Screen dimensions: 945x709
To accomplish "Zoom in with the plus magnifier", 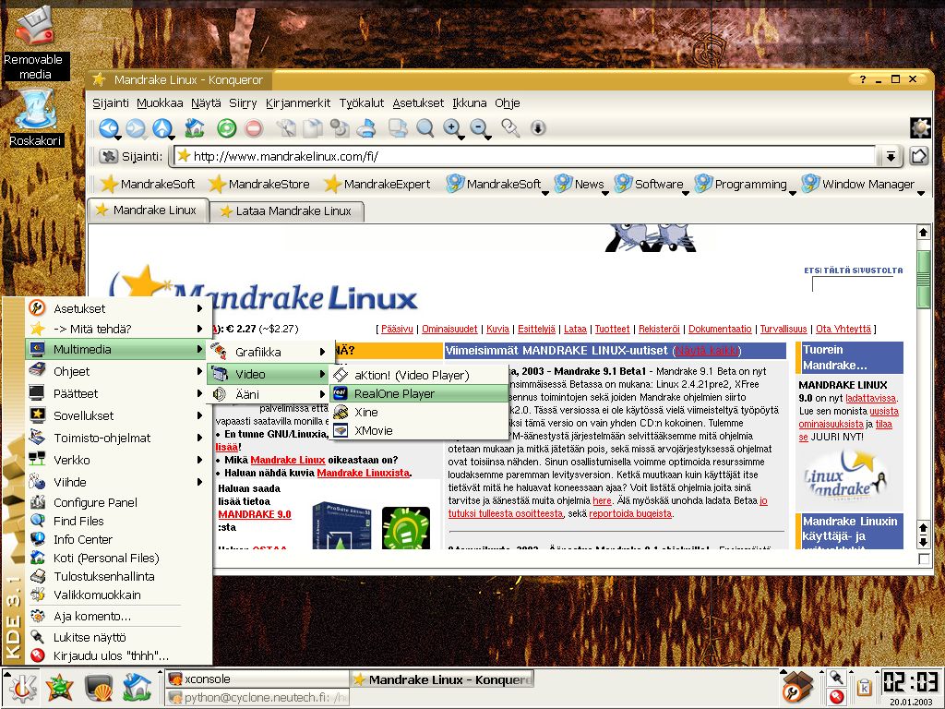I will tap(452, 127).
